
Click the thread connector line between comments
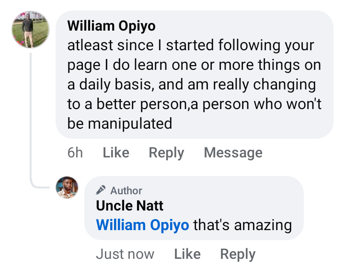click(31, 120)
